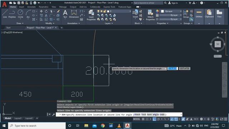The width and height of the screenshot is (229, 129).
Task: Click the Undo option in command line
Action: click(162, 115)
